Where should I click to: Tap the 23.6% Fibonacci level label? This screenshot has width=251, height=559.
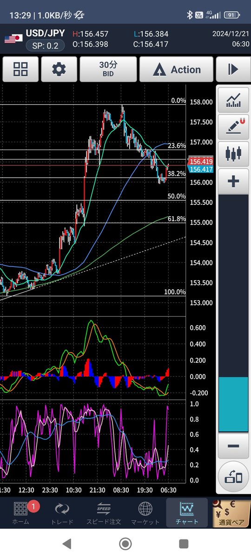[177, 146]
